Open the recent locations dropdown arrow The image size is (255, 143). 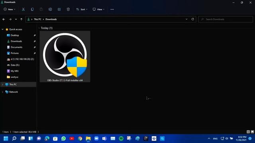pyautogui.click(x=16, y=19)
